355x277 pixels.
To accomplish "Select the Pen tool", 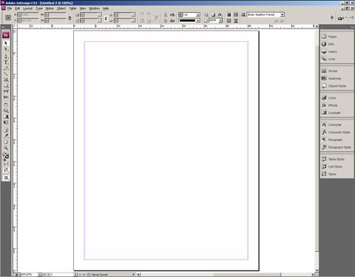I will pos(6,56).
